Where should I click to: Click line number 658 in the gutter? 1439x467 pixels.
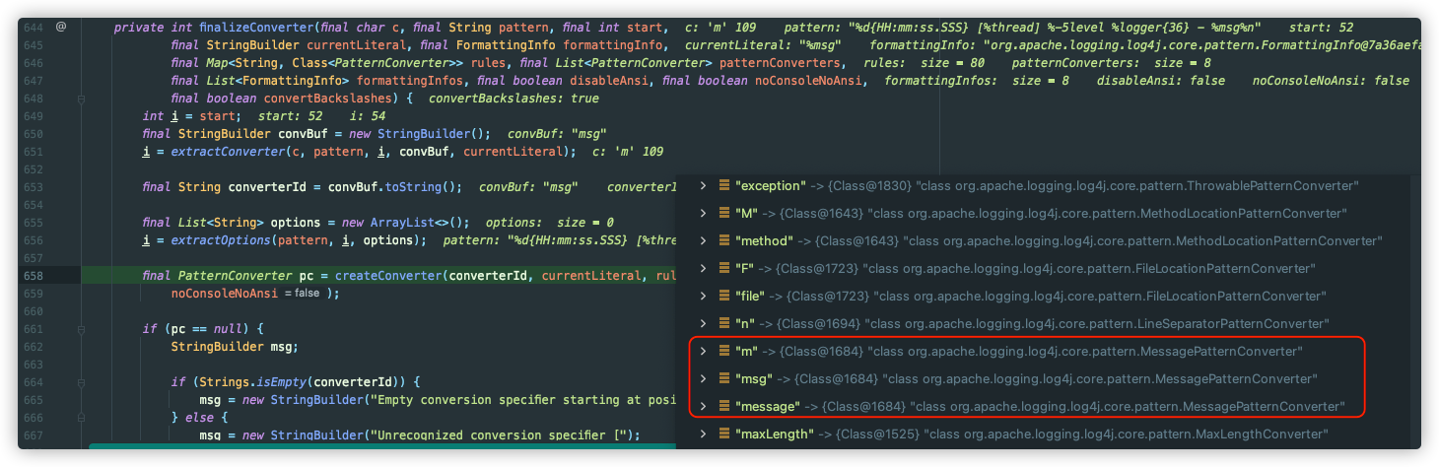(x=34, y=275)
